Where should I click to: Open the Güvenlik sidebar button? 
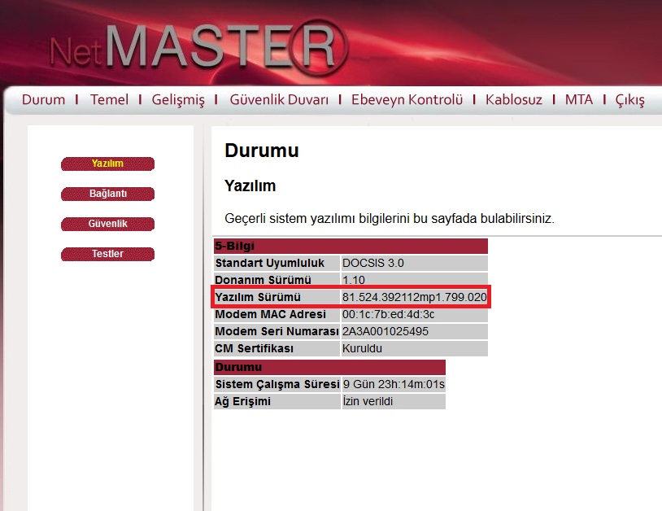pos(107,224)
